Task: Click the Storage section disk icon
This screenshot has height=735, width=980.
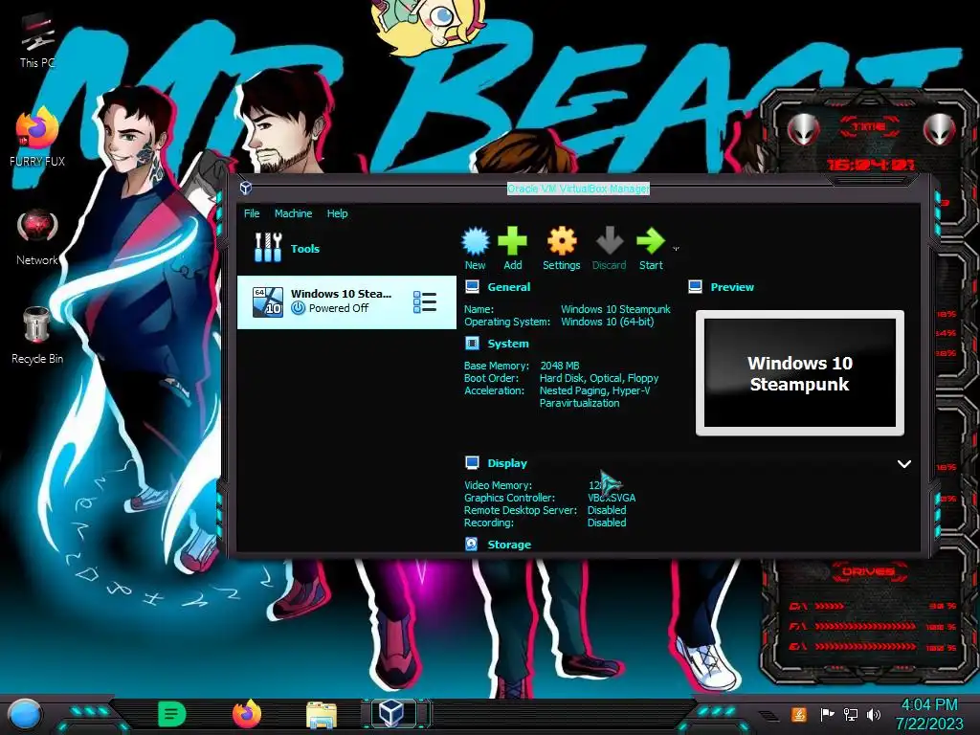Action: pyautogui.click(x=472, y=545)
